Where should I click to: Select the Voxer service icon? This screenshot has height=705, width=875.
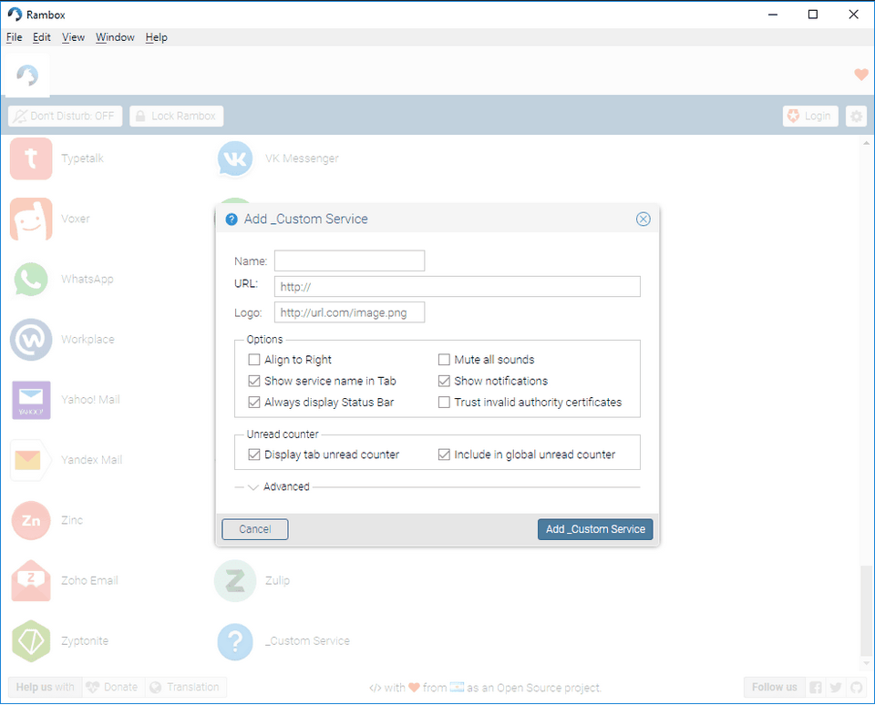point(31,220)
